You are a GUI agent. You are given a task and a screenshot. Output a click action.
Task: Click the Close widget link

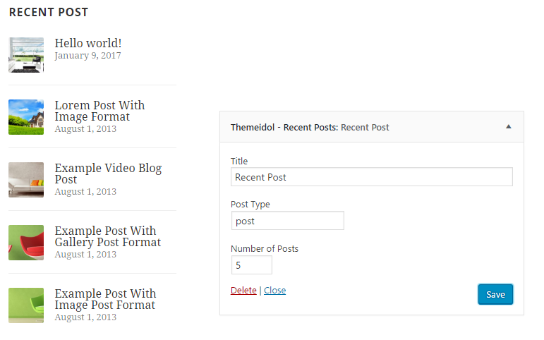274,290
